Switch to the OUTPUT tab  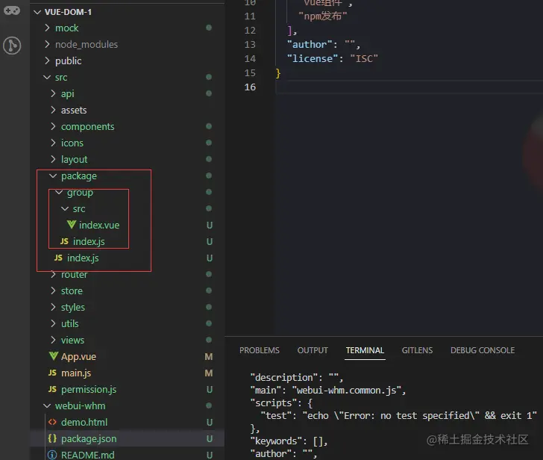point(313,350)
